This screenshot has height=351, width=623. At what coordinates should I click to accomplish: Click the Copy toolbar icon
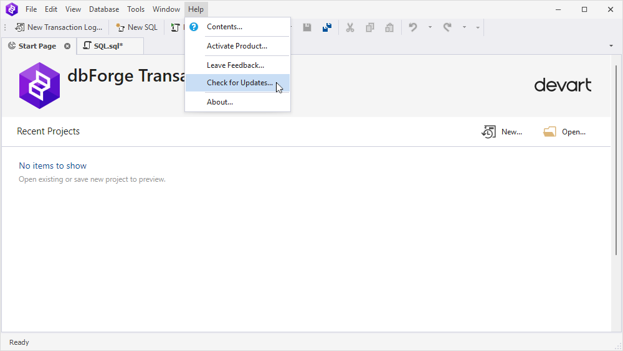370,27
